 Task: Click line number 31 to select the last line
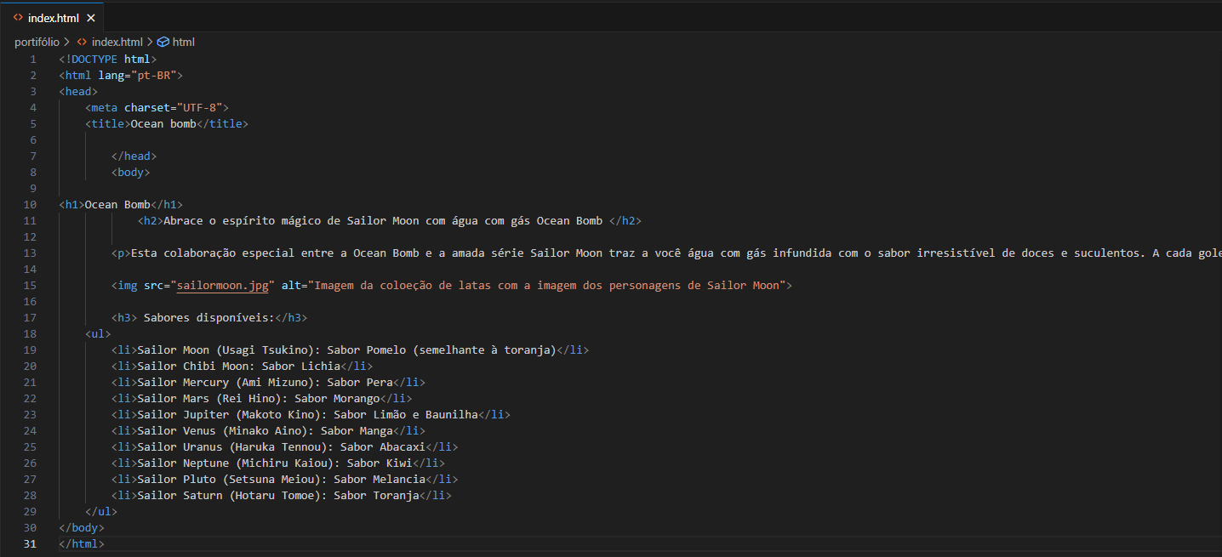(30, 543)
